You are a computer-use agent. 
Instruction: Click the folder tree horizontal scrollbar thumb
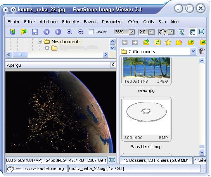coord(20,55)
